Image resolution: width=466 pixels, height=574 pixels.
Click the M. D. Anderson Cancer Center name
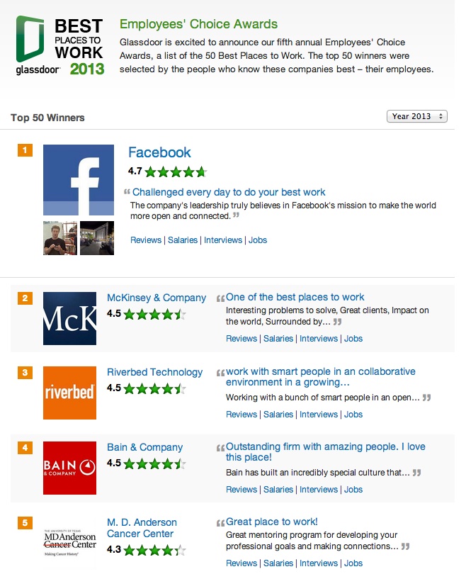[x=142, y=528]
